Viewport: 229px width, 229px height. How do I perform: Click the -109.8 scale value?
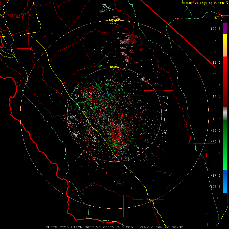pyautogui.click(x=214, y=187)
